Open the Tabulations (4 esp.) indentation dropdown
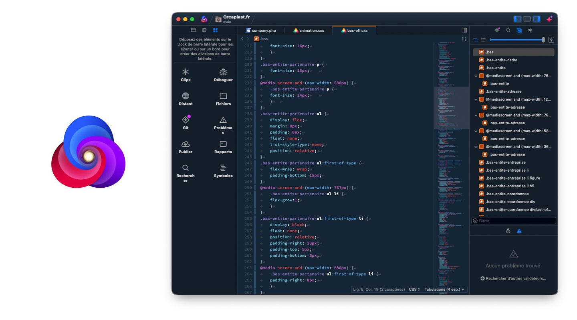Screen dimensions: 577x320 [x=444, y=289]
